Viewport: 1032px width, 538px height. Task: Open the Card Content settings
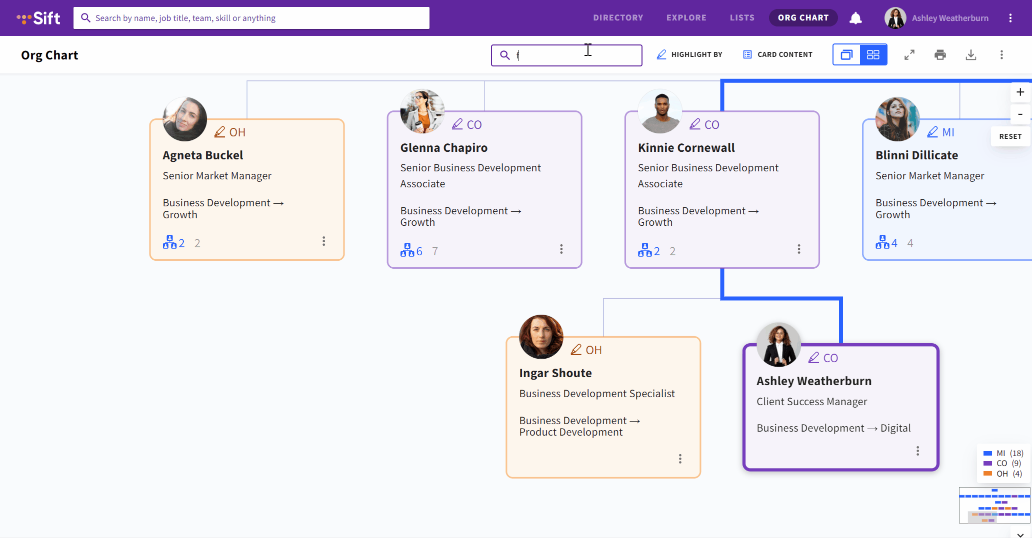tap(777, 54)
